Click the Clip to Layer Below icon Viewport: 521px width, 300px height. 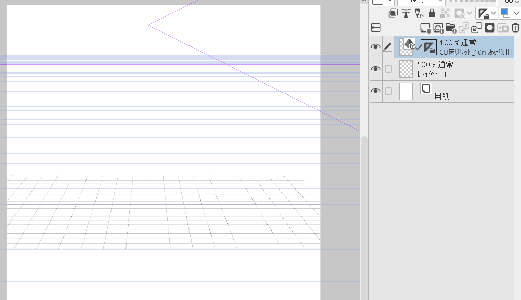click(393, 13)
